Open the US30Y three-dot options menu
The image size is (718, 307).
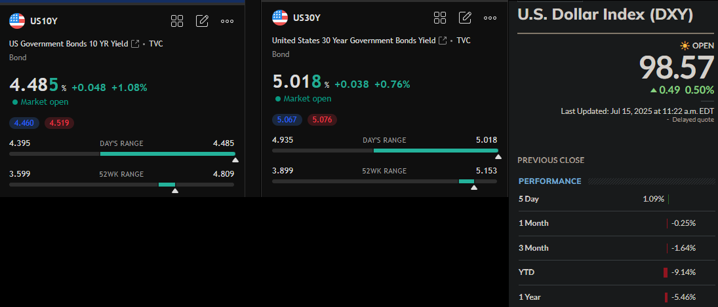click(490, 18)
